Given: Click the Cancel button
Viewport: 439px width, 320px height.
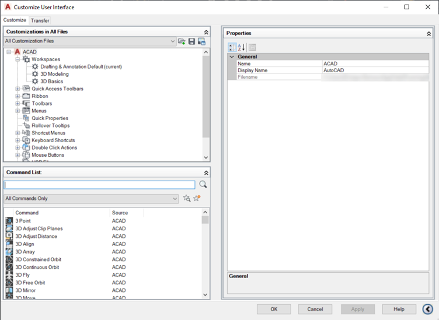Looking at the screenshot, I should coord(315,309).
